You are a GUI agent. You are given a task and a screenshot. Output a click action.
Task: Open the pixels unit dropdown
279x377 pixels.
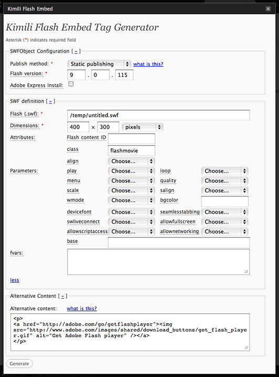(x=143, y=127)
